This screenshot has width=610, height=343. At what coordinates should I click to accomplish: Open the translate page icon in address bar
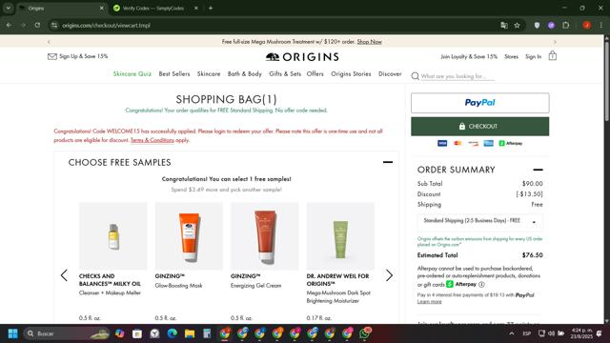504,26
